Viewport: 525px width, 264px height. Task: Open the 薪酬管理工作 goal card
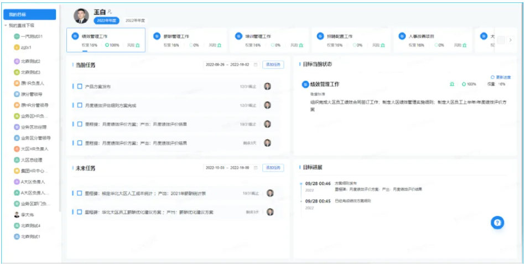tap(188, 40)
